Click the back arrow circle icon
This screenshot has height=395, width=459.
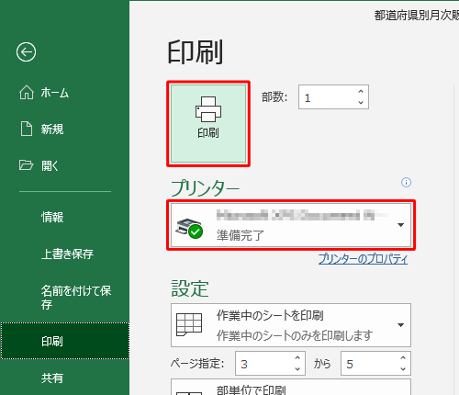click(x=26, y=51)
